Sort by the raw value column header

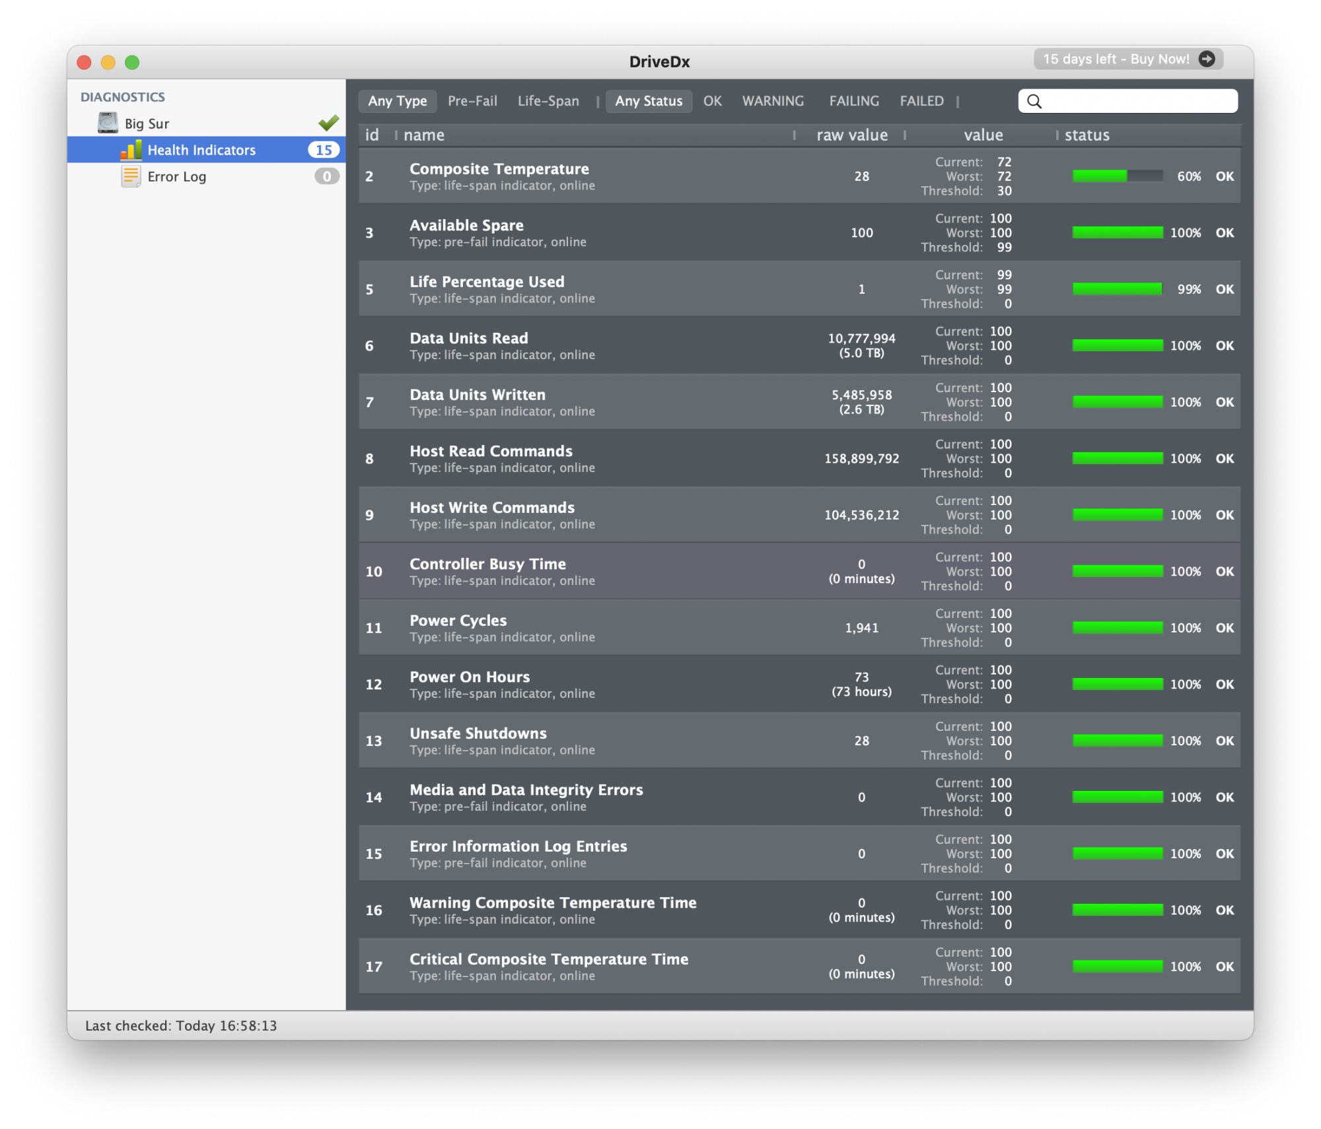tap(851, 135)
